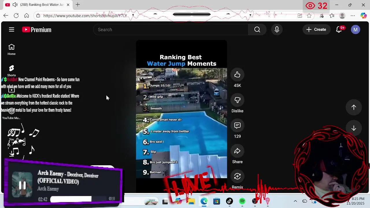Mute the tab via speaker icon
The image size is (370, 208).
click(15, 5)
